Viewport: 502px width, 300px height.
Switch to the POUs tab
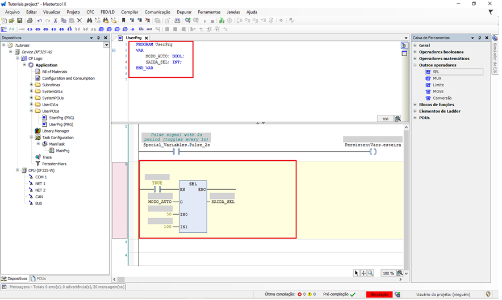tap(40, 278)
